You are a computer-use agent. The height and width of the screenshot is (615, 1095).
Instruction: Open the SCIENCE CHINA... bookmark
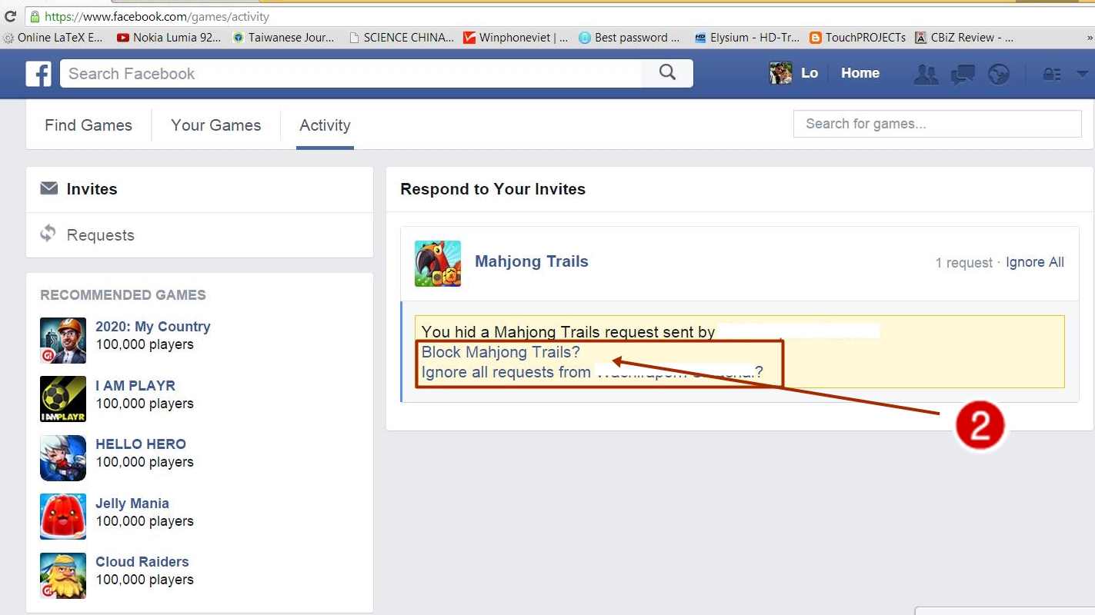[x=401, y=37]
